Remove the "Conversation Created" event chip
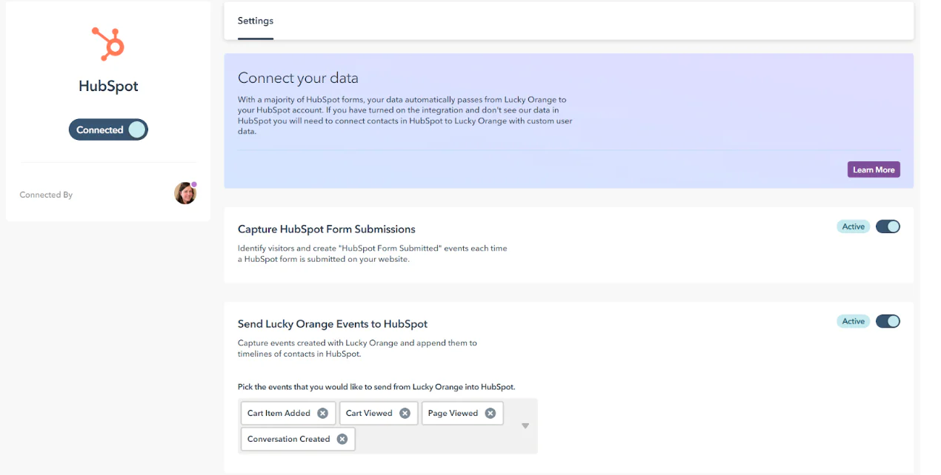Viewport: 941px width, 475px height. [x=342, y=439]
